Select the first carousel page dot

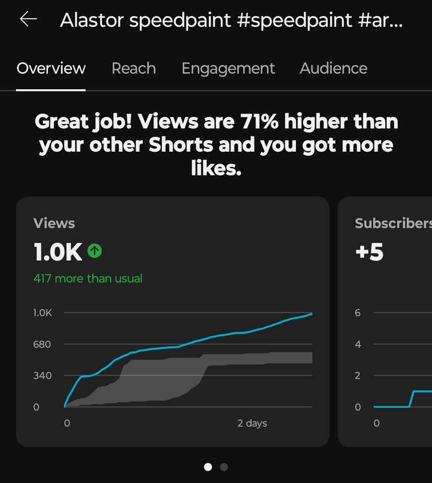[208, 467]
